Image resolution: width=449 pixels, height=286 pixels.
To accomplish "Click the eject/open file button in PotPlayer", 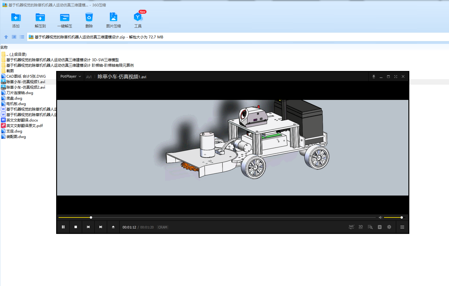I will (113, 227).
